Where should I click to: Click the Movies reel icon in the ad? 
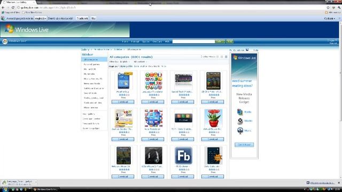(x=240, y=121)
